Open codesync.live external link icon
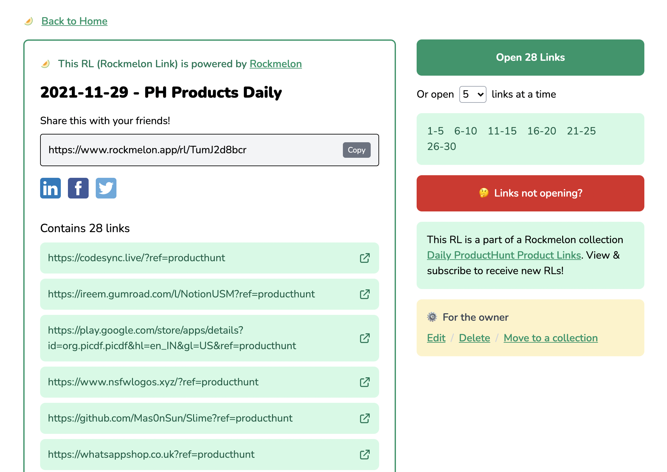Screen dimensions: 667x472 (365, 258)
